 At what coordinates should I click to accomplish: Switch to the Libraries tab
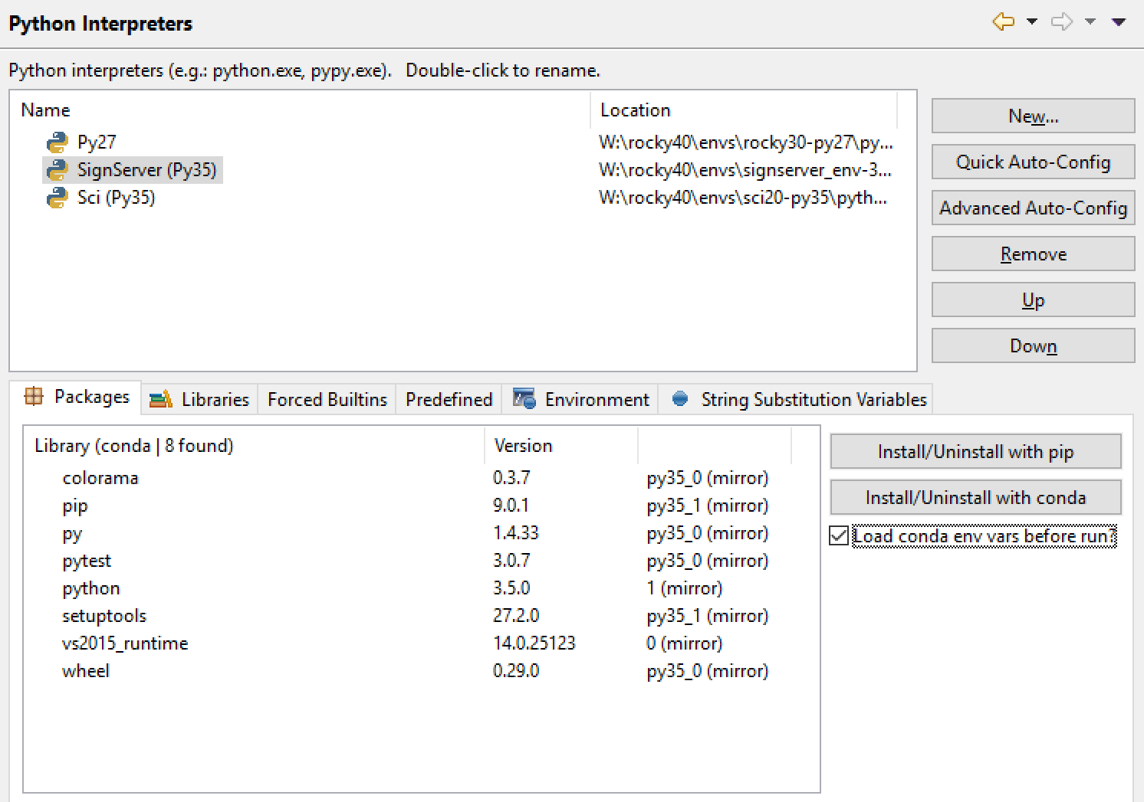(199, 399)
